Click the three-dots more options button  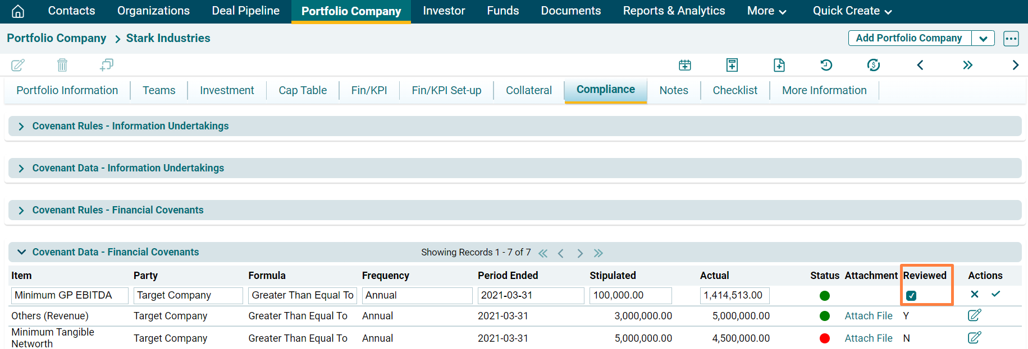coord(1011,39)
